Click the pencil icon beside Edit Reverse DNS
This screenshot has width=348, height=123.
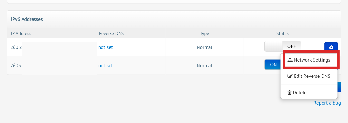click(x=290, y=76)
